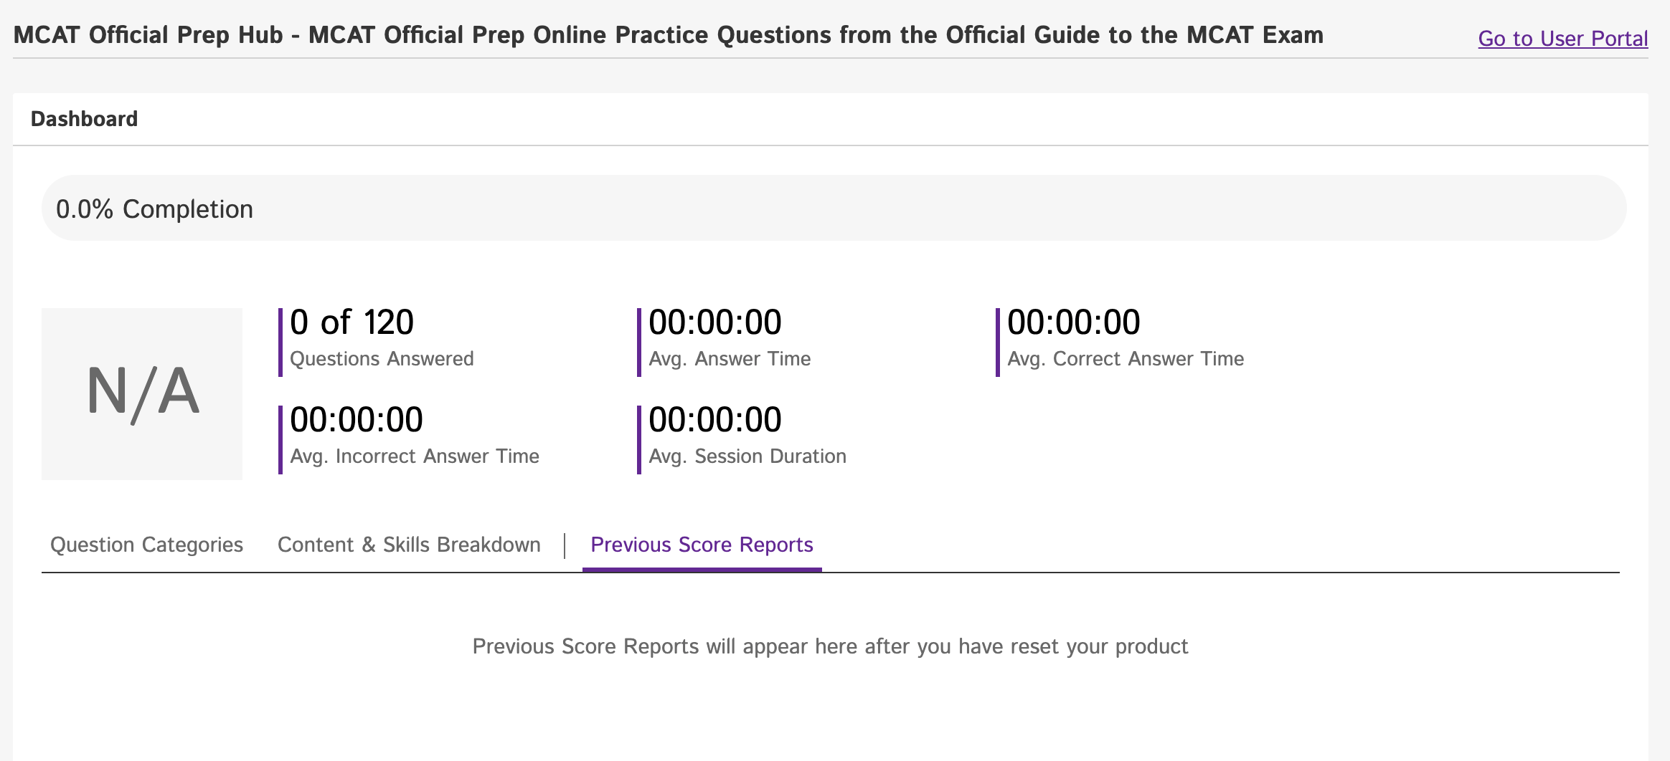Click the Avg. Answer Time counter
The image size is (1670, 761).
[x=714, y=322]
